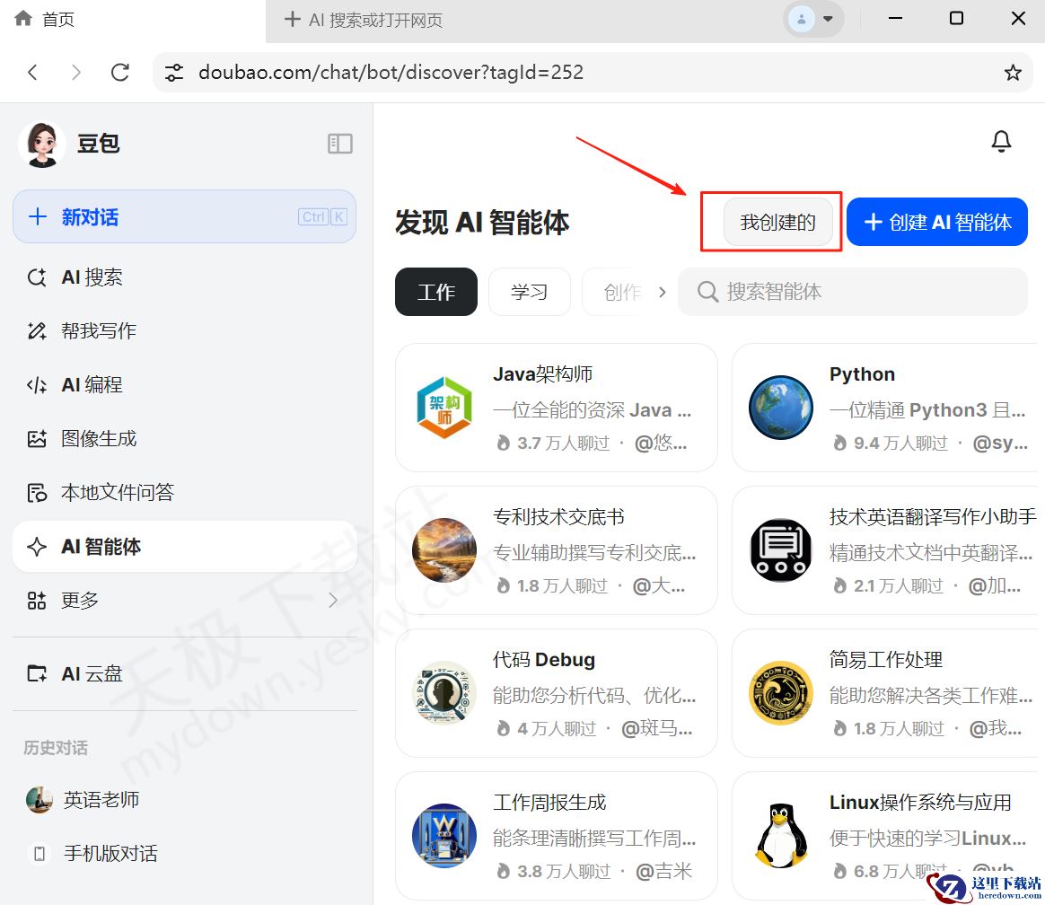The width and height of the screenshot is (1045, 905).
Task: Open site settings icon in the address bar
Action: click(174, 72)
